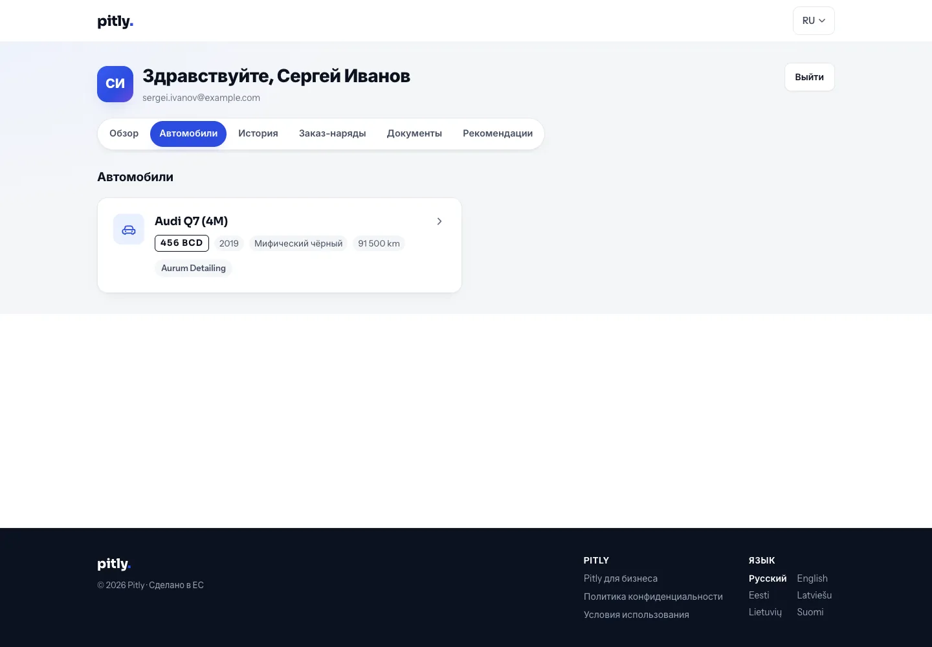Log out with the Выйти button
The width and height of the screenshot is (932, 647).
coord(810,77)
